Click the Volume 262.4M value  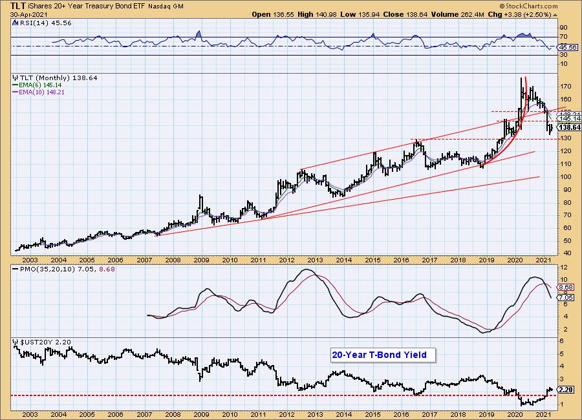457,14
